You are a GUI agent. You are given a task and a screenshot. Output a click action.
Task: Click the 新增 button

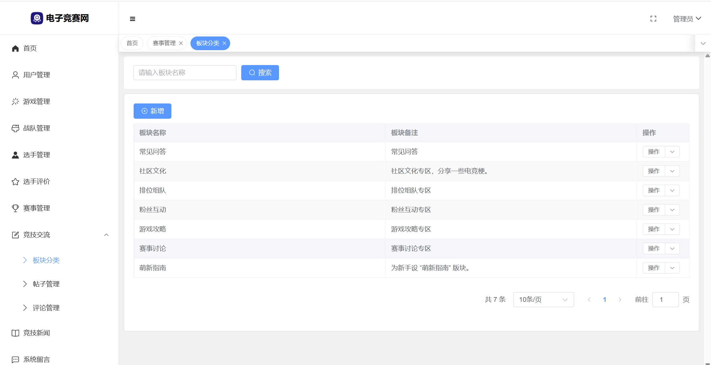[x=152, y=111]
